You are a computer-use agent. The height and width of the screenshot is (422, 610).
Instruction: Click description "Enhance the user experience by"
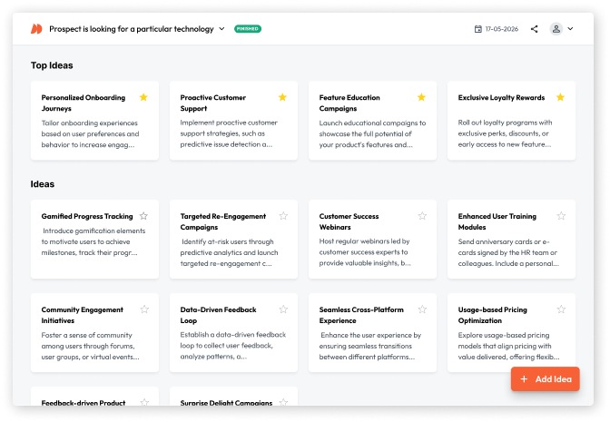click(x=370, y=346)
